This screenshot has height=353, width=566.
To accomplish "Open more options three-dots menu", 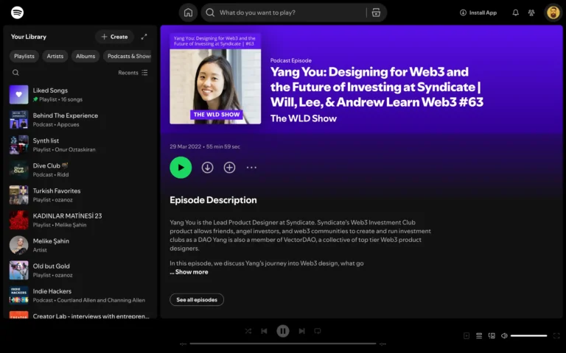I will 251,168.
